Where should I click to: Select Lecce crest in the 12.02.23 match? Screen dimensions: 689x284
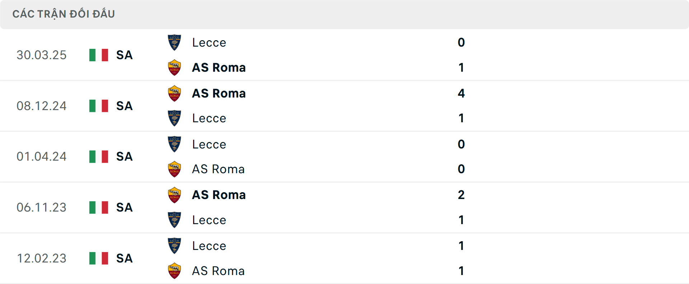coord(174,246)
